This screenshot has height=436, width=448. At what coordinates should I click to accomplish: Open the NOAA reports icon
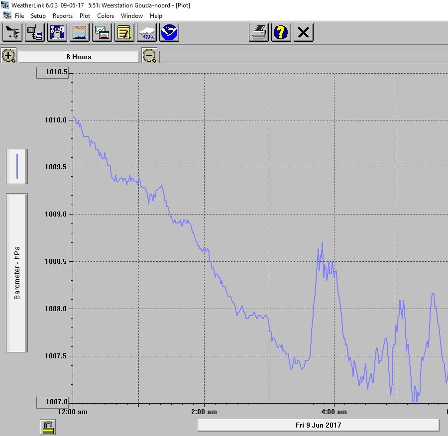[169, 32]
